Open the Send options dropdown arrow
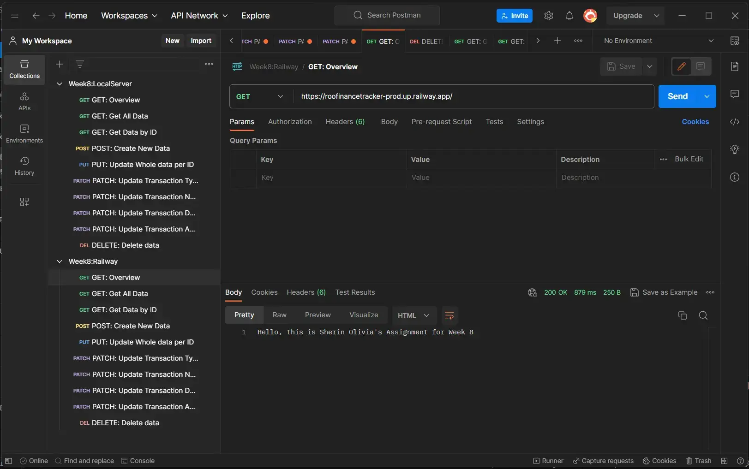The height and width of the screenshot is (469, 749). [707, 96]
